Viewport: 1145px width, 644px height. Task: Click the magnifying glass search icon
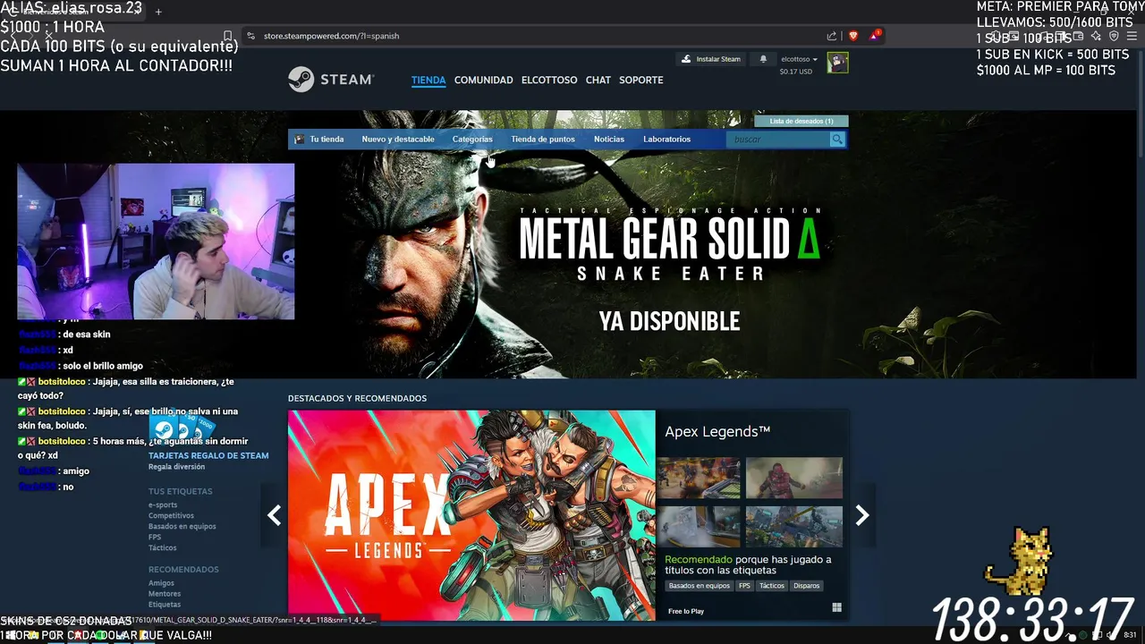point(837,140)
